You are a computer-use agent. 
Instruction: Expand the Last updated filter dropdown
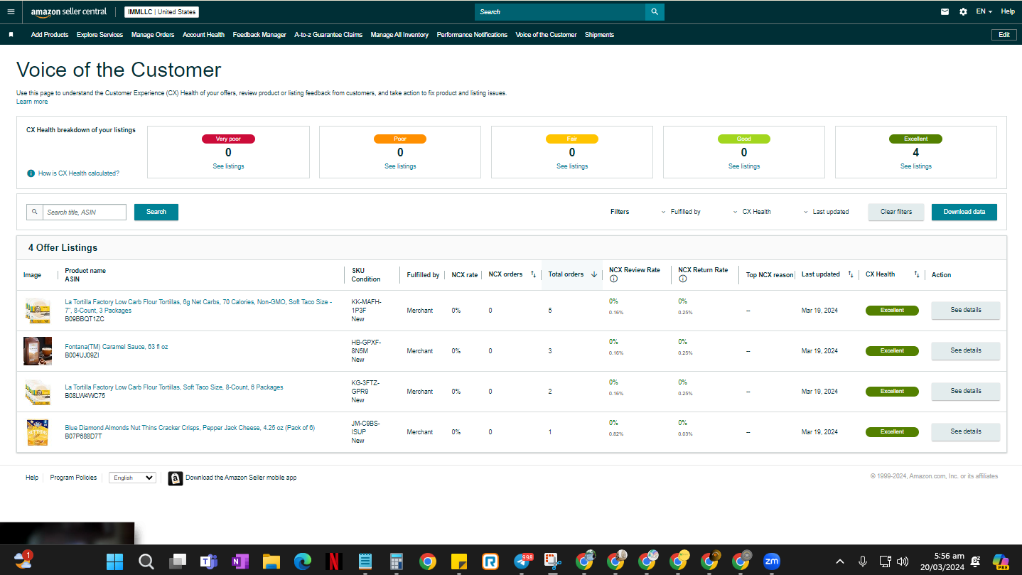coord(826,212)
